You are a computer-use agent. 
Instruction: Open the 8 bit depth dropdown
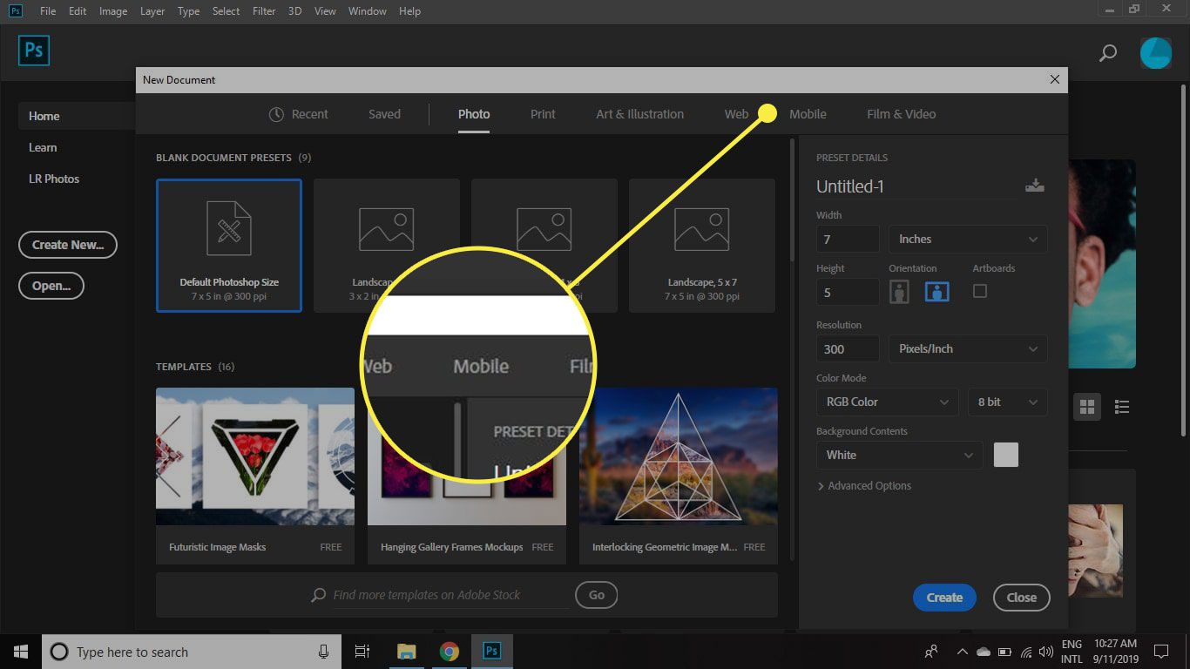pyautogui.click(x=1007, y=402)
